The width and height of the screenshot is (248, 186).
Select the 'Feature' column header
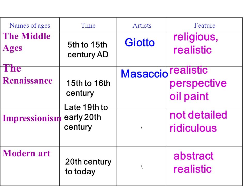(205, 25)
